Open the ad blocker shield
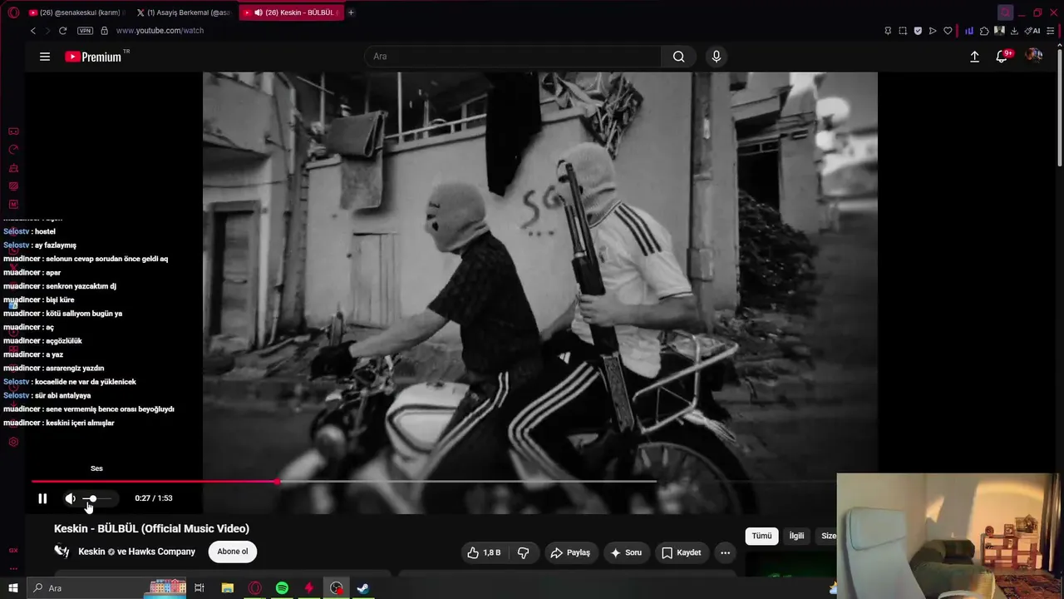This screenshot has width=1064, height=599. 918,31
